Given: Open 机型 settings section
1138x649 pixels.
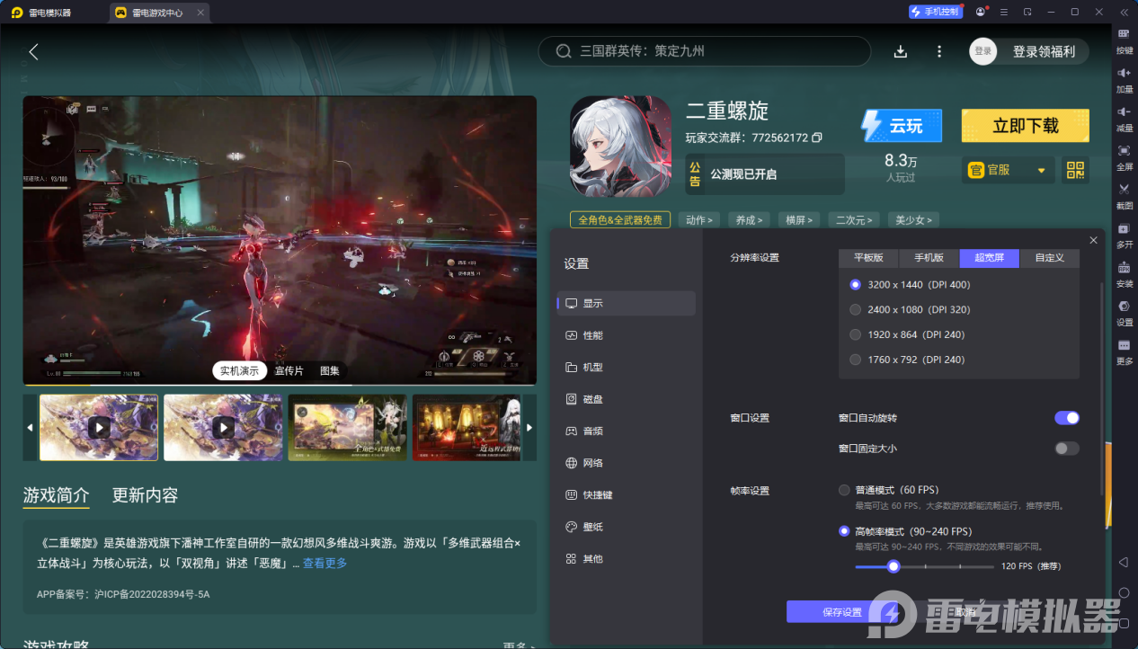Looking at the screenshot, I should [x=626, y=368].
